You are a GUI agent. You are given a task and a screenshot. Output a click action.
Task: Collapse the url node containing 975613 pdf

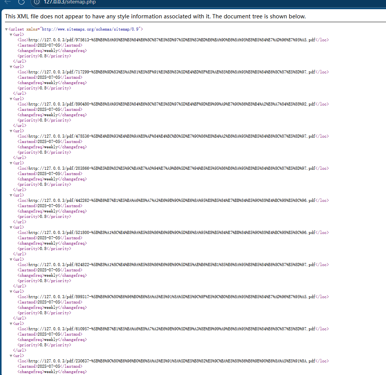coord(11,35)
